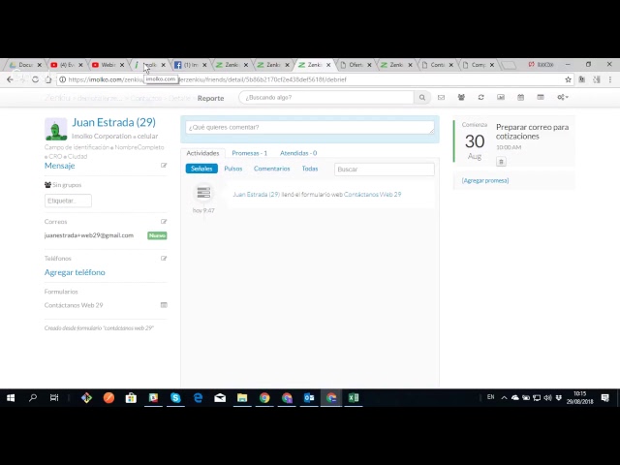Open the settings gears dropdown in header
The height and width of the screenshot is (465, 620).
(x=563, y=97)
